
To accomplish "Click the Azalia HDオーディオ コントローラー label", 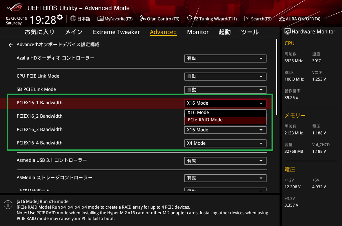I will [x=55, y=58].
